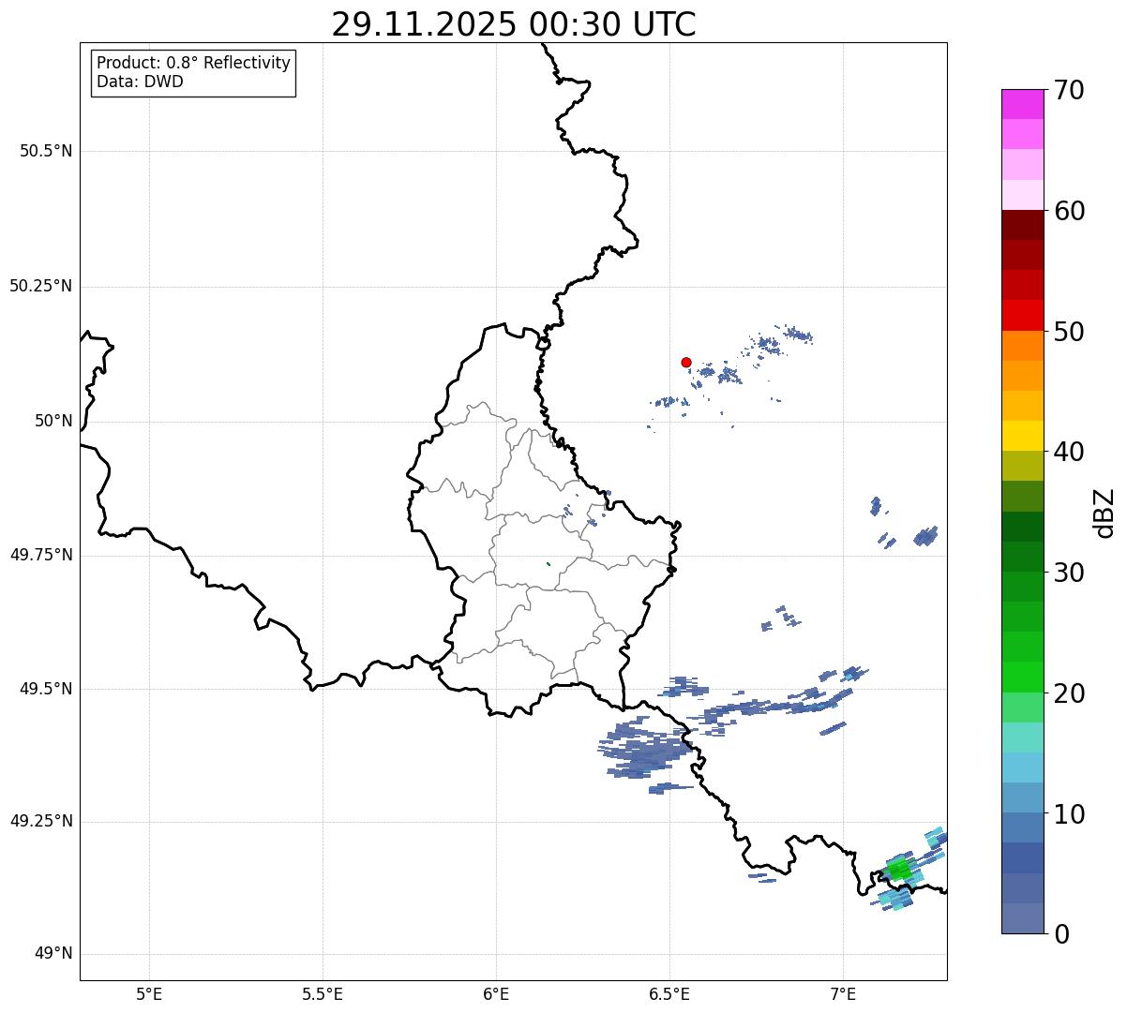Click the 6°E longitude tick label
Viewport: 1127px width, 1013px height.
[x=496, y=993]
